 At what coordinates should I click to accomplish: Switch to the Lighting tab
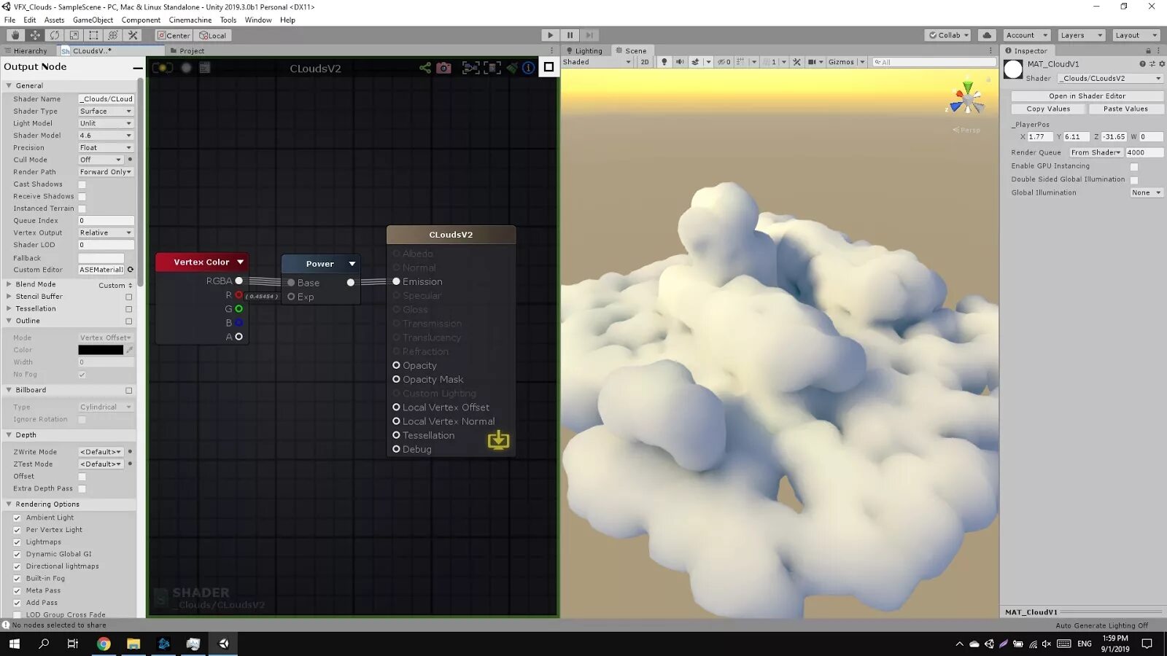(584, 51)
